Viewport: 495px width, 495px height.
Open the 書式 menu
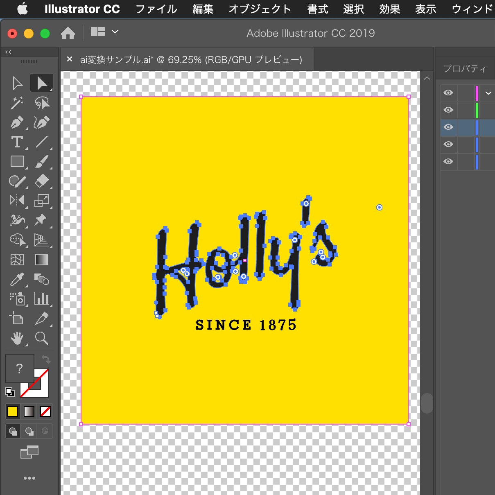coord(318,9)
